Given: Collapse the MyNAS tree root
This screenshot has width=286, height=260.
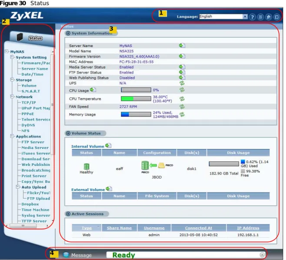Looking at the screenshot, I should click(7, 51).
